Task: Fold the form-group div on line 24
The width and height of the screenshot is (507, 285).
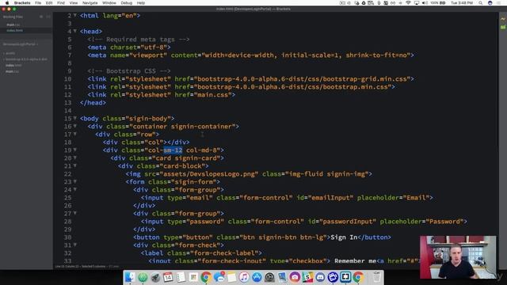Action: point(75,190)
